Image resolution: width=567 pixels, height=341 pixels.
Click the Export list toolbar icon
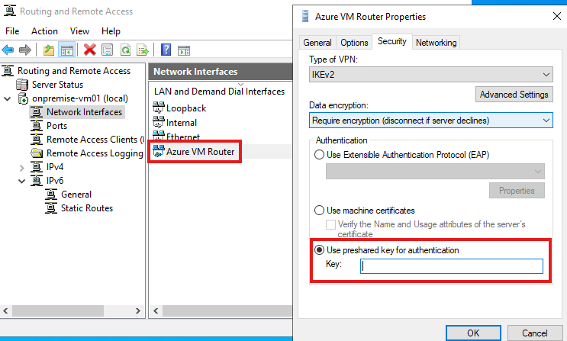click(x=143, y=50)
